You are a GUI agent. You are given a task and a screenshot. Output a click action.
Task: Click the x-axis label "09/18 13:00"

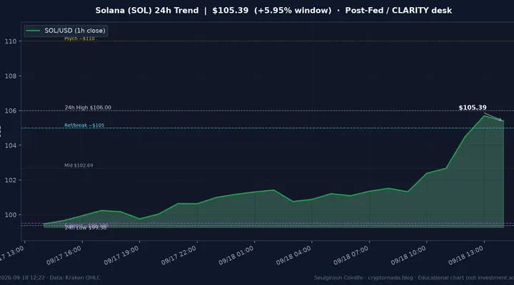click(x=465, y=256)
